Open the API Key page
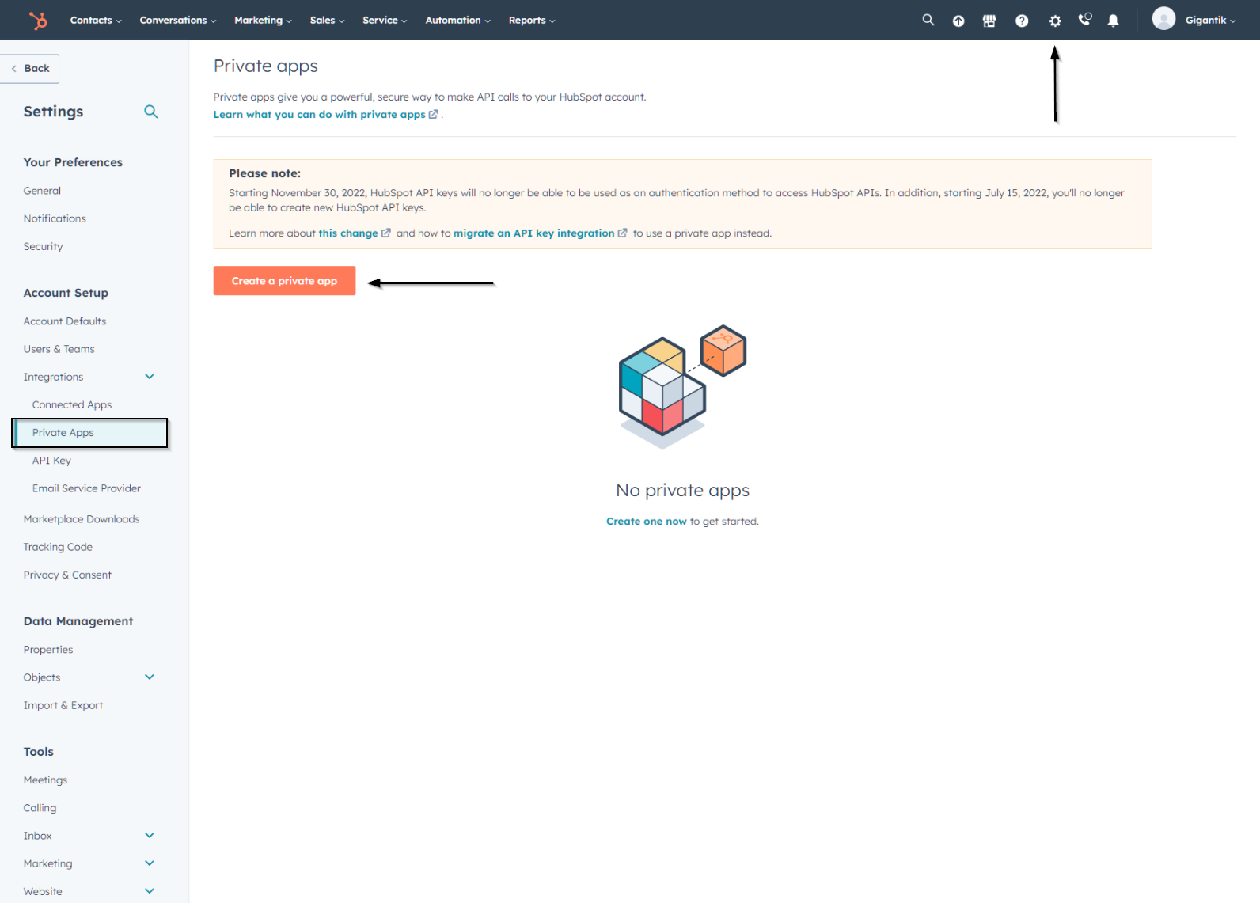Image resolution: width=1260 pixels, height=903 pixels. coord(51,461)
